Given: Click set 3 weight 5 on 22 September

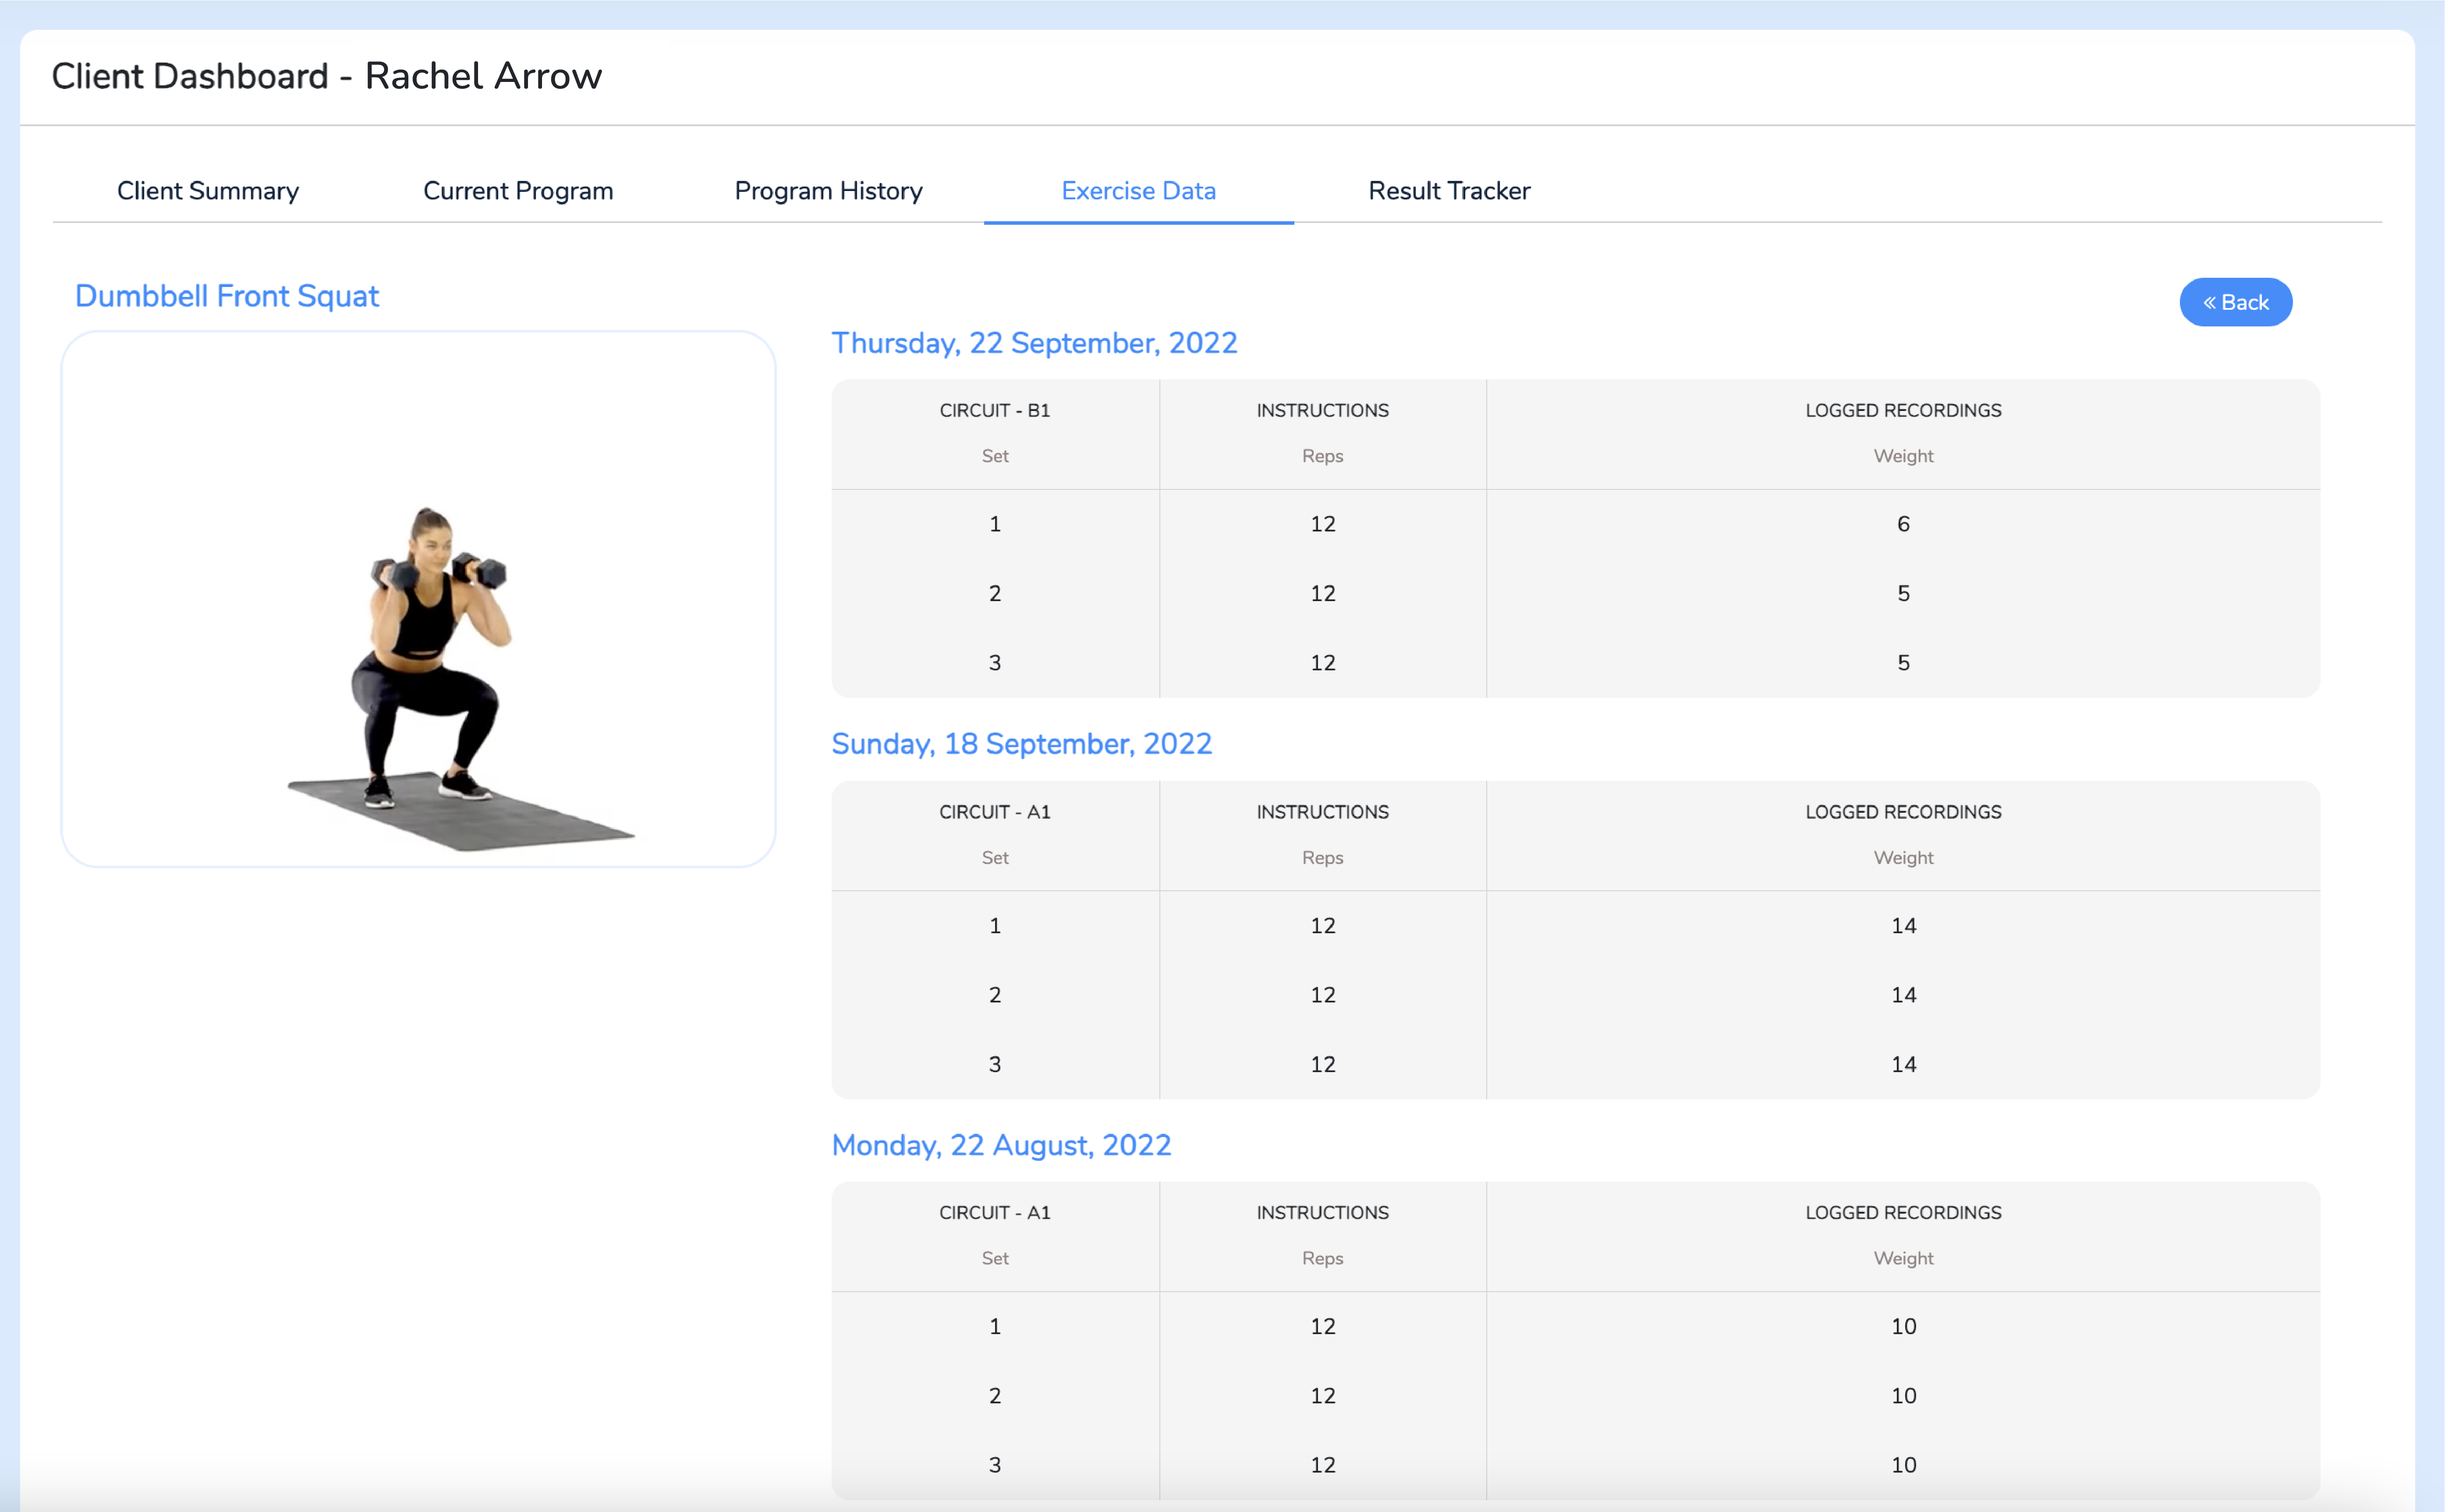Looking at the screenshot, I should point(1903,663).
